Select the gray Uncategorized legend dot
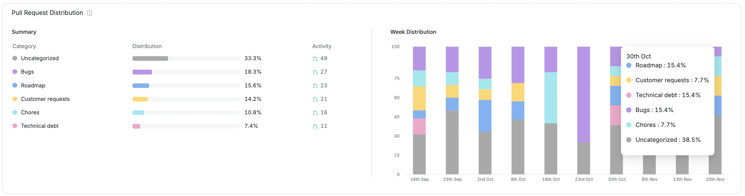 [x=15, y=58]
